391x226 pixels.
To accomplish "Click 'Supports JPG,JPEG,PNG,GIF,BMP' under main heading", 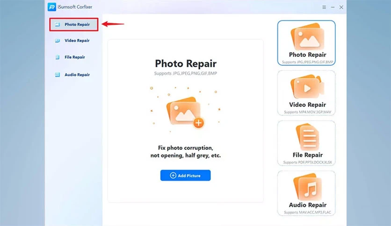I will 186,73.
